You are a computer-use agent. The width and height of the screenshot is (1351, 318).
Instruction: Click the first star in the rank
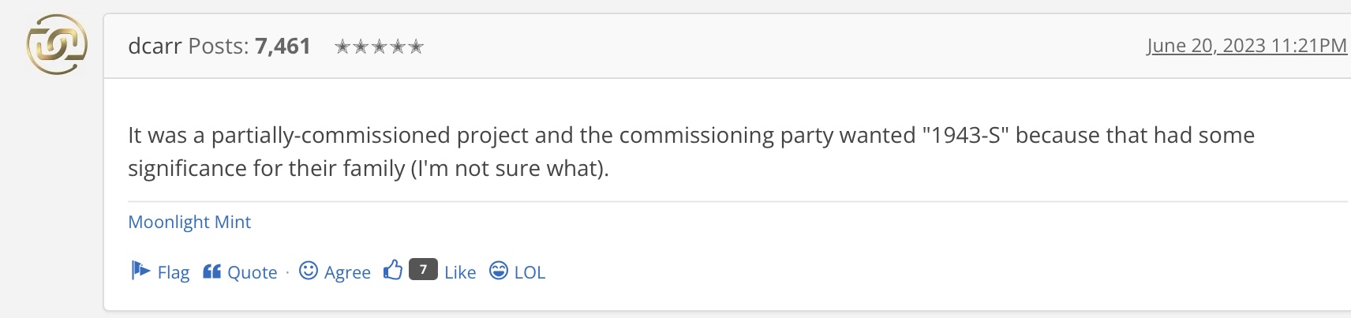(x=342, y=47)
